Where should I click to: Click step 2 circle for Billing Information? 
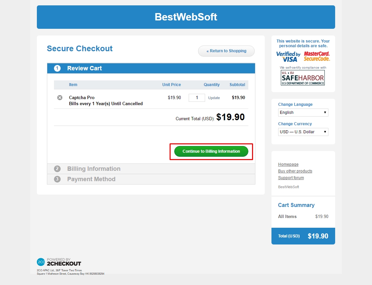[57, 169]
